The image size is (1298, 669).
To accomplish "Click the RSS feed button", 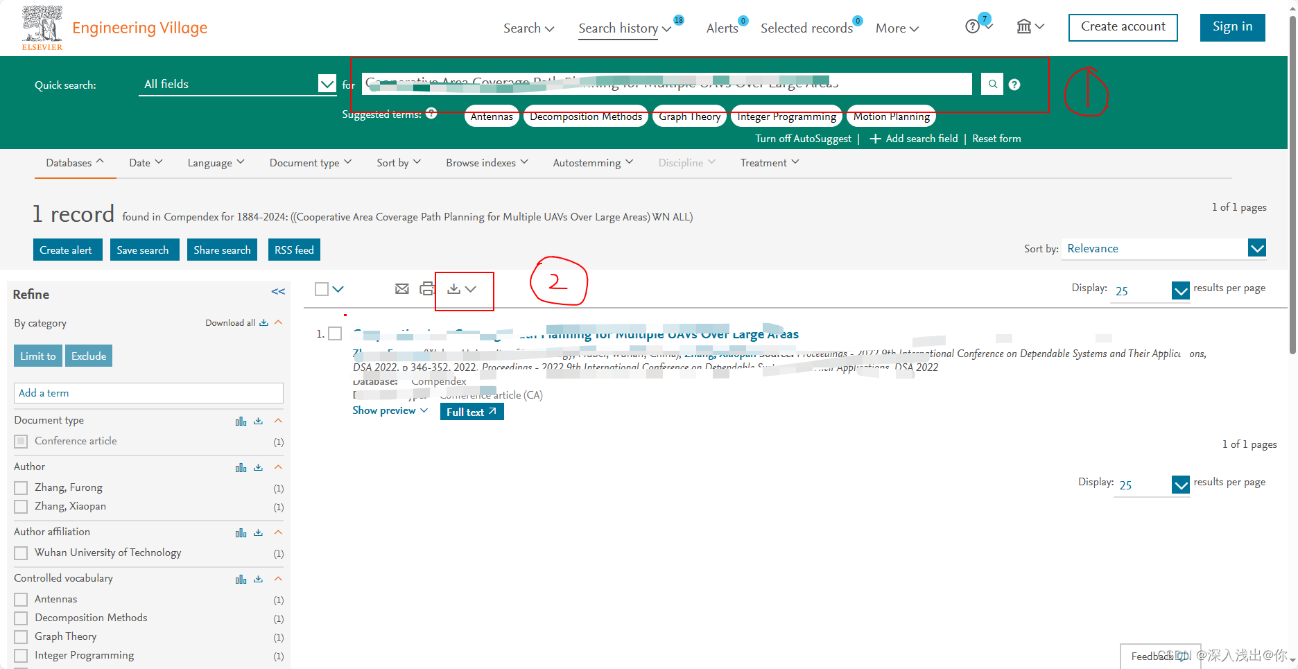I will coord(294,250).
